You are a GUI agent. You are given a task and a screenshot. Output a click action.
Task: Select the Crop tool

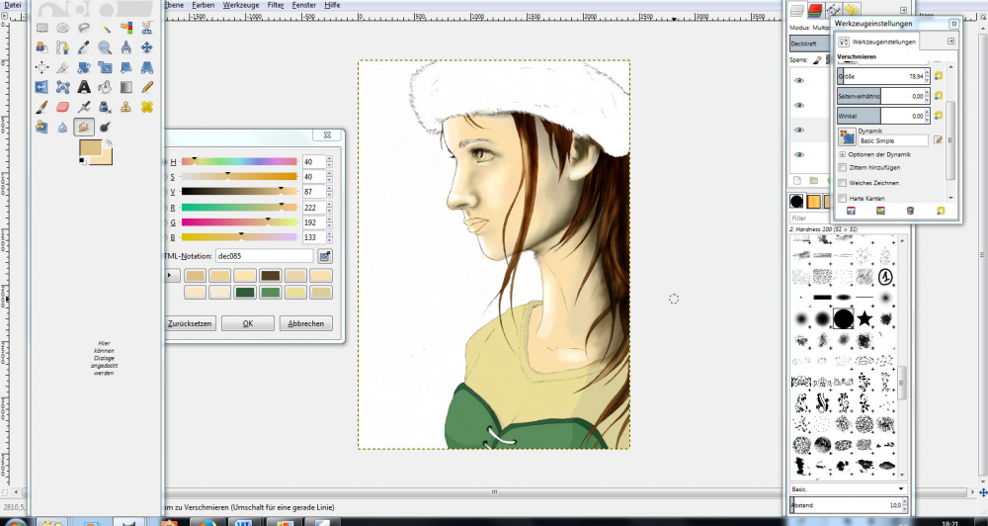[x=63, y=67]
